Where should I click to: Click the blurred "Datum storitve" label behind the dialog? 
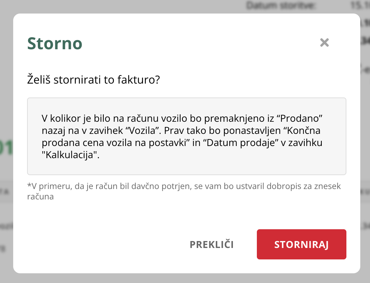tap(280, 6)
